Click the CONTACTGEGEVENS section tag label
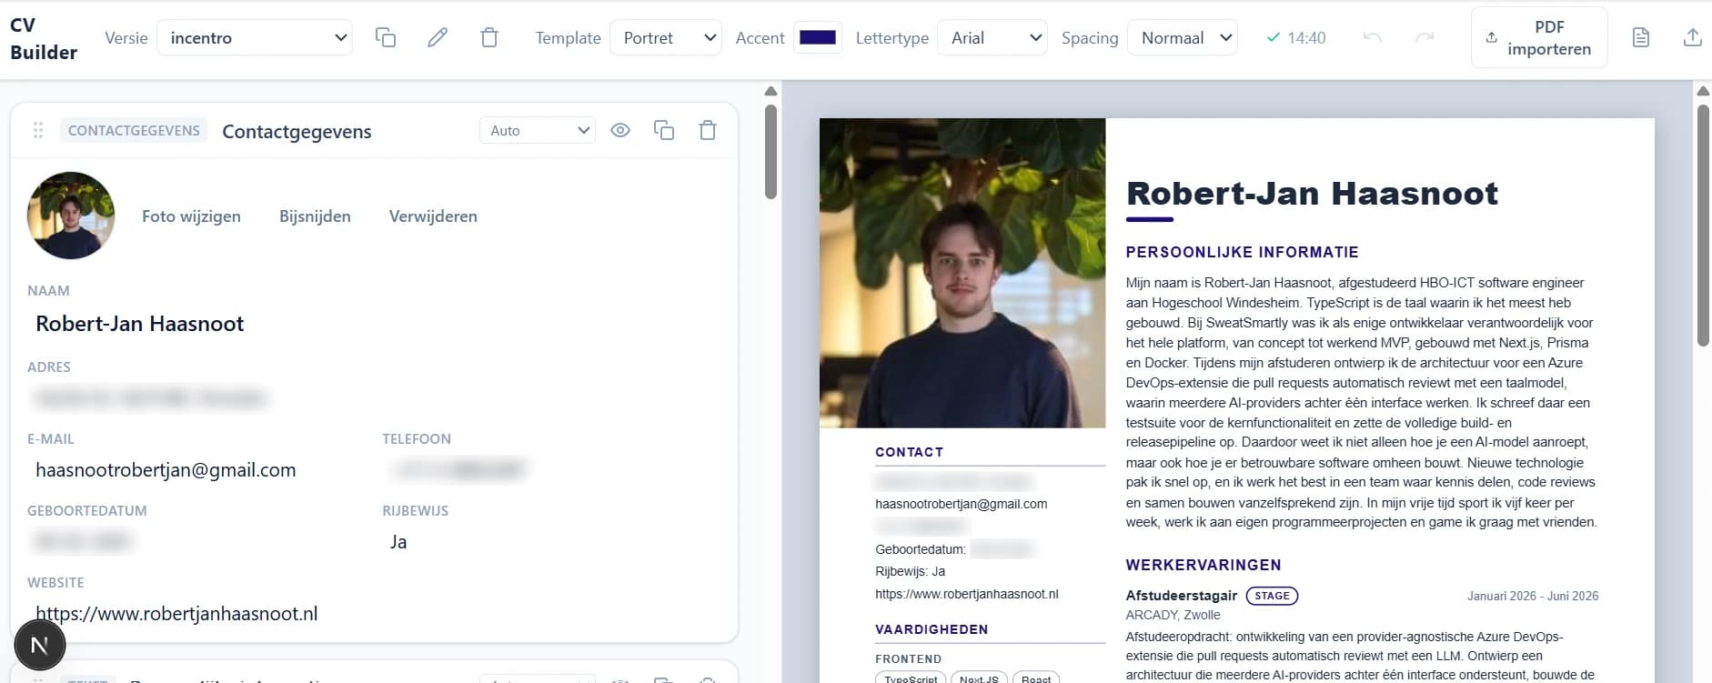 134,130
